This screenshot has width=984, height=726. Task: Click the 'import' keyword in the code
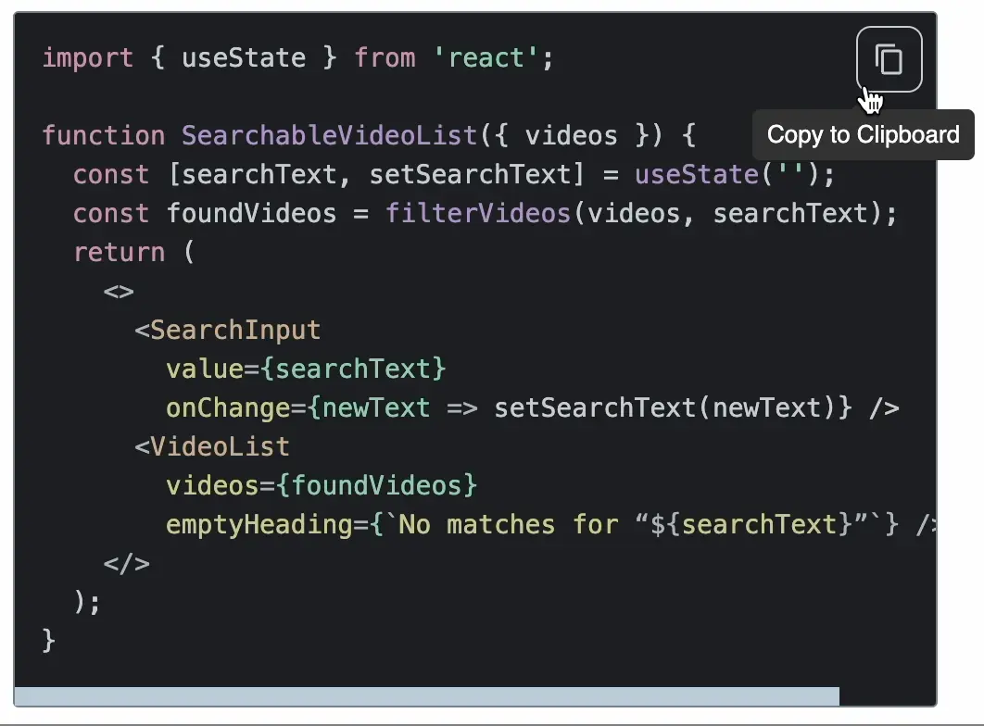[88, 58]
